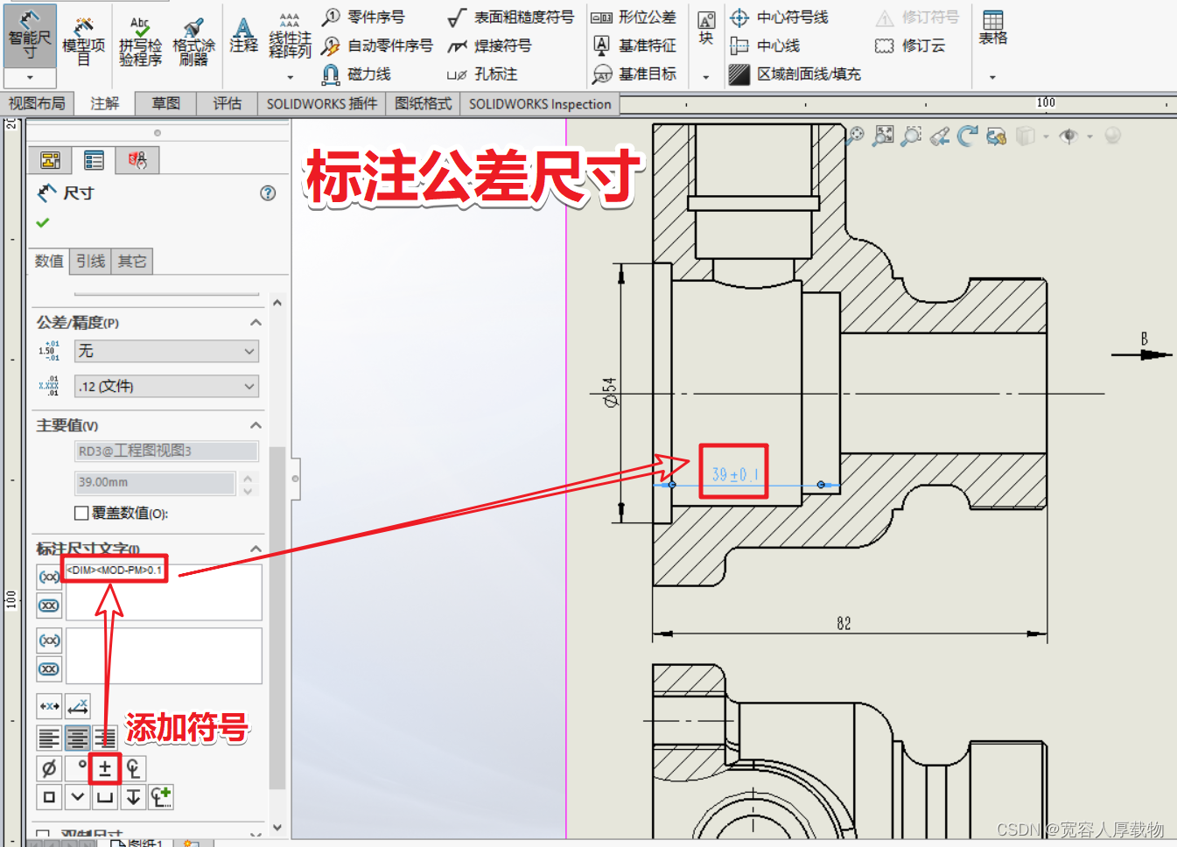
Task: Left-justify the dimension text
Action: click(x=49, y=738)
